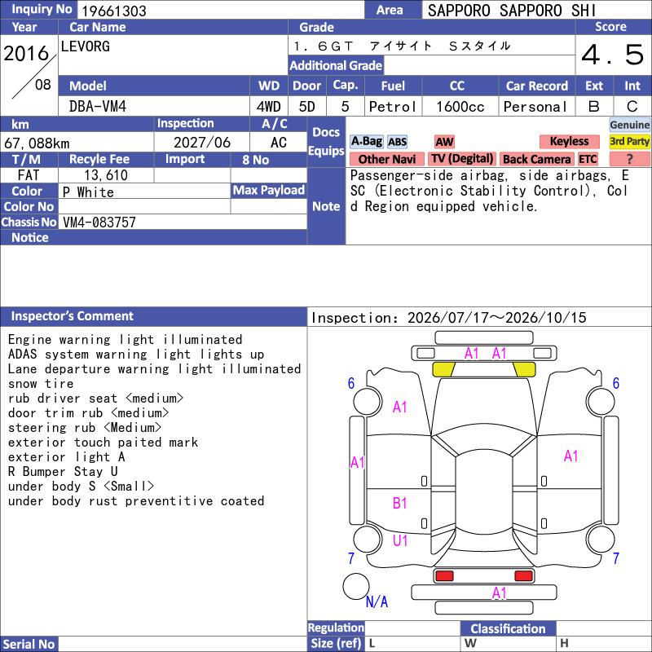
Task: Click the Genuine label
Action: [x=629, y=125]
